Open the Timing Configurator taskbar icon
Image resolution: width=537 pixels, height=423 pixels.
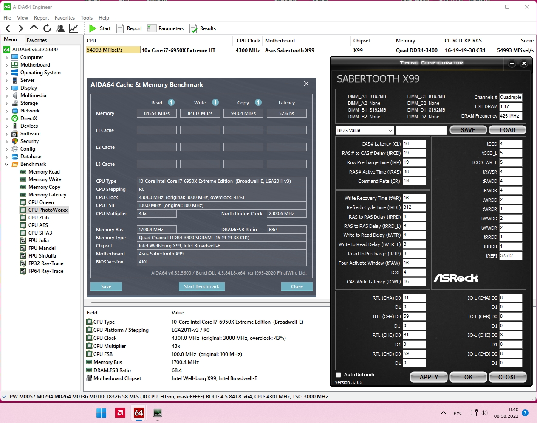click(x=158, y=413)
